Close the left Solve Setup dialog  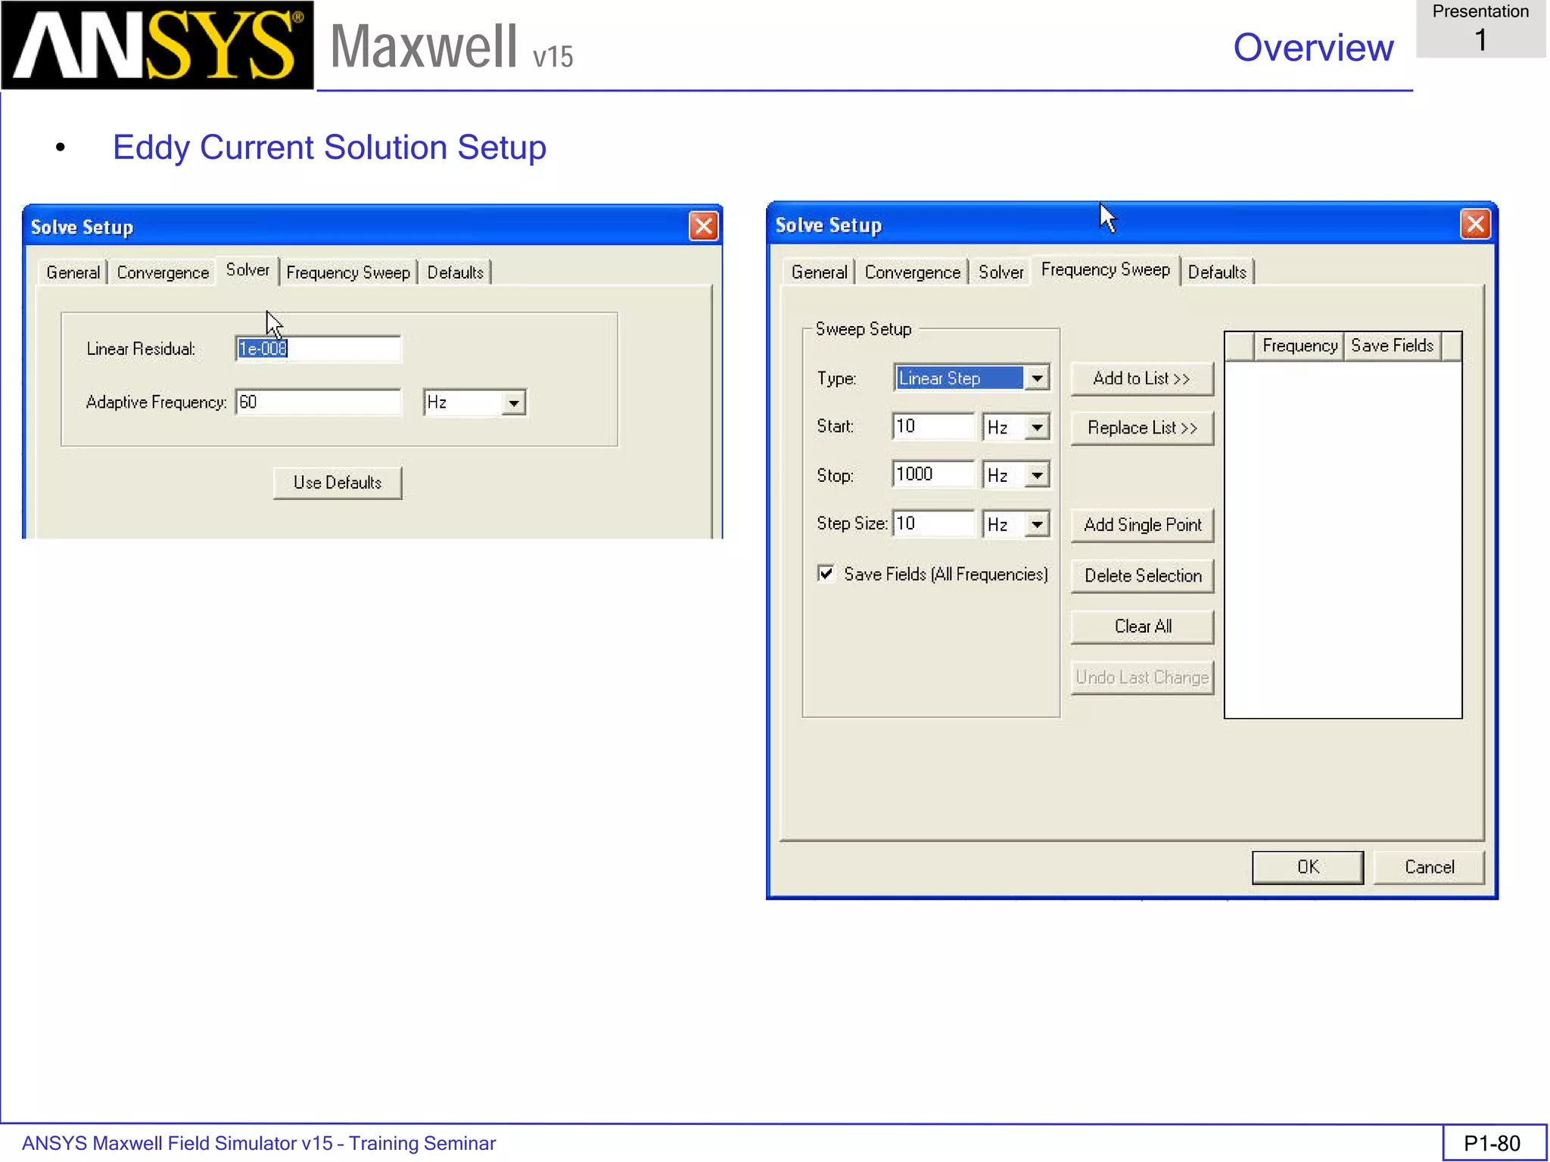tap(703, 226)
